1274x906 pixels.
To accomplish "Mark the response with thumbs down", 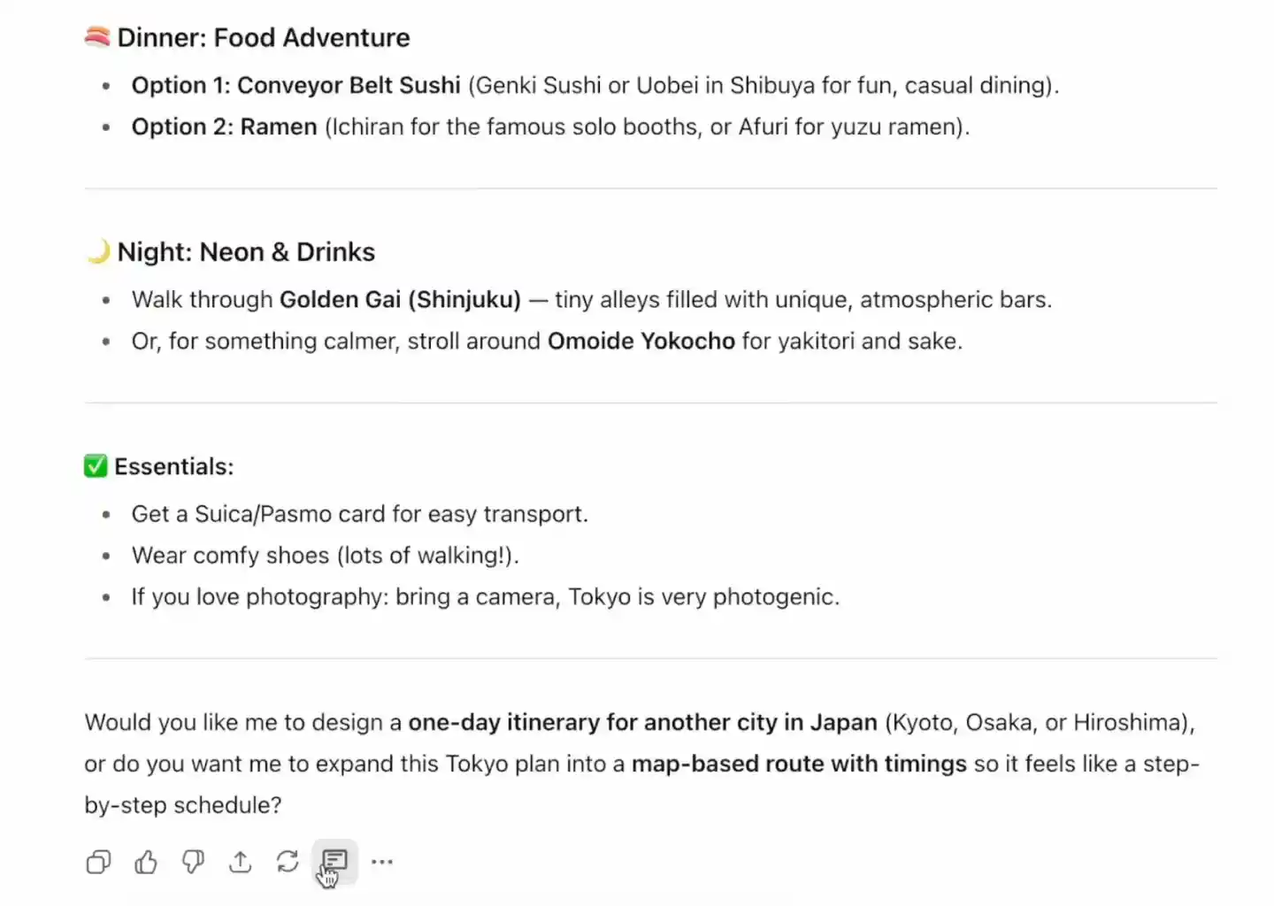I will pyautogui.click(x=193, y=862).
